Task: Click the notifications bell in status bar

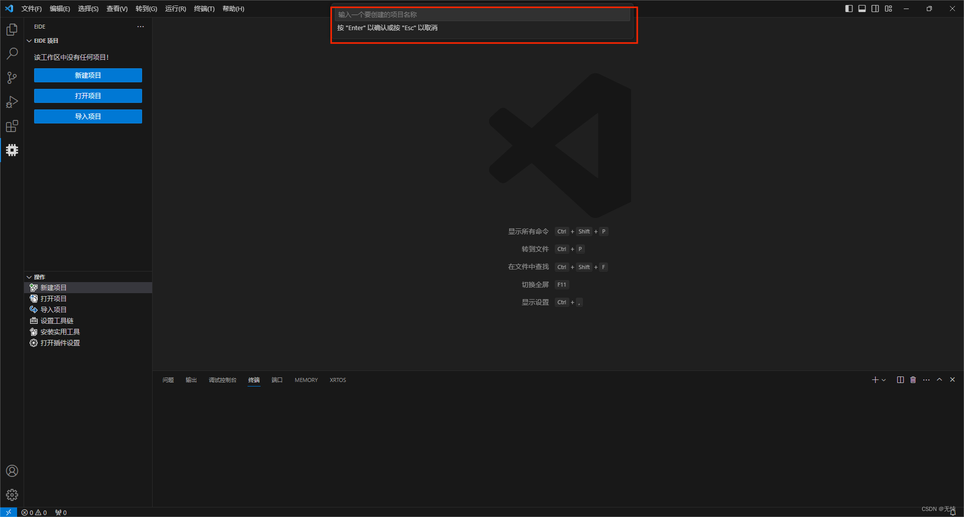Action: coord(952,512)
